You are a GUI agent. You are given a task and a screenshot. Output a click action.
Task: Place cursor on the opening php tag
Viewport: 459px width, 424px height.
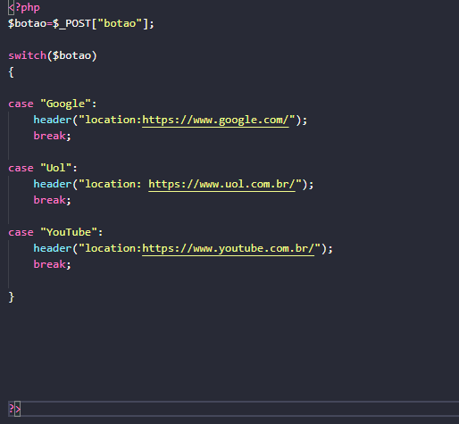point(24,7)
